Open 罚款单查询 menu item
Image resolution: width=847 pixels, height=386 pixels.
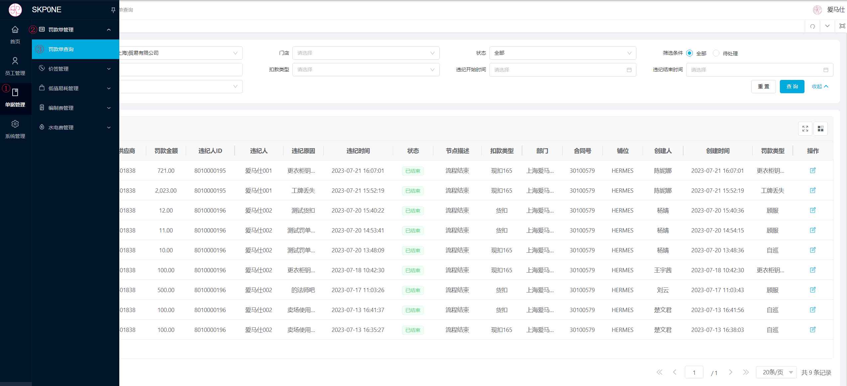coord(75,49)
